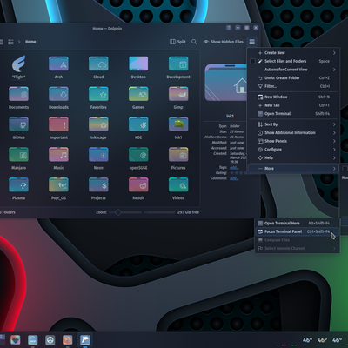Open the Pictures folder
The image size is (348, 348).
pos(178,158)
